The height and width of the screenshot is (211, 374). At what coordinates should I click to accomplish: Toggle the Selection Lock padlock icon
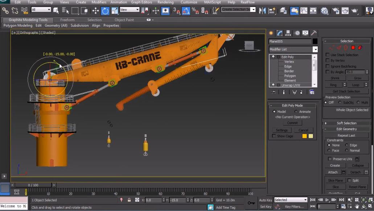(x=129, y=200)
